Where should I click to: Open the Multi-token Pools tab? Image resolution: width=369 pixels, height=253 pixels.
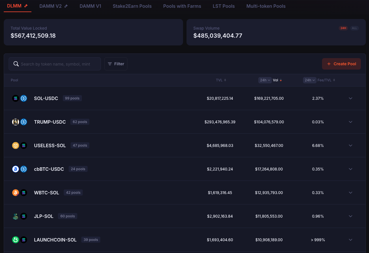tap(266, 6)
